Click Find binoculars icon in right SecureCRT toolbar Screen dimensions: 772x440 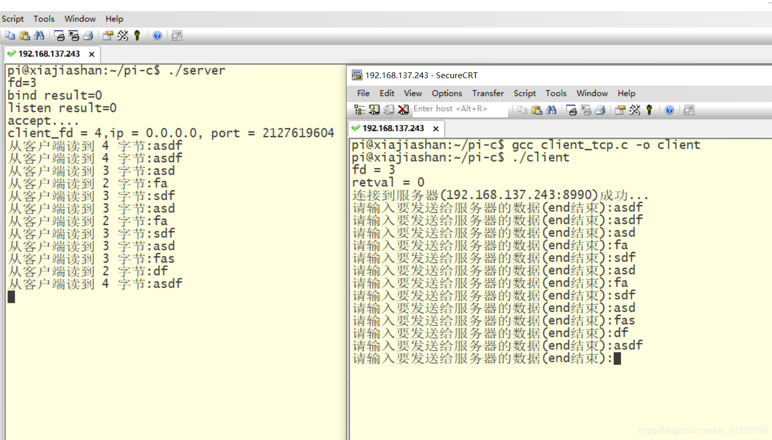pyautogui.click(x=551, y=110)
